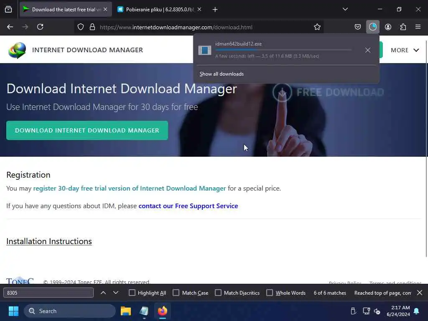Cancel the idman642build12.exe download
Screen dimensions: 428x321
[368, 50]
